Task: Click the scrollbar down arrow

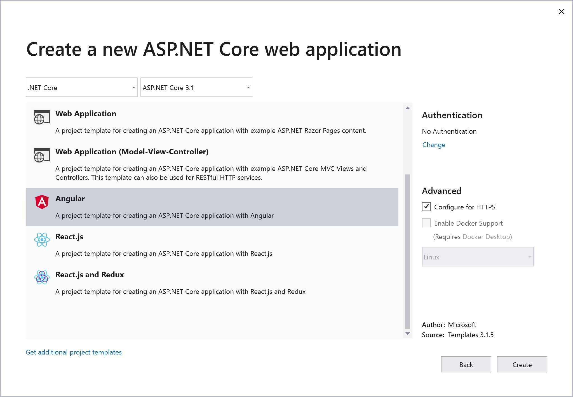Action: (x=407, y=333)
